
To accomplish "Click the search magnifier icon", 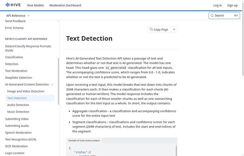I will (212, 16).
